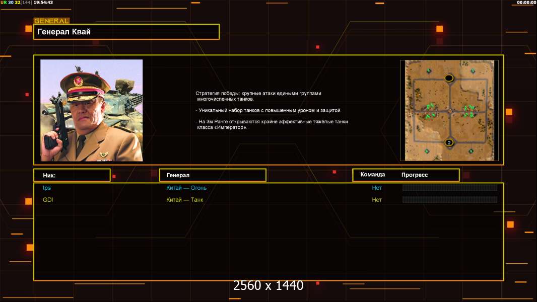Viewport: 537px width, 302px height.
Task: Click the empty top start position on minimap
Action: (x=449, y=78)
